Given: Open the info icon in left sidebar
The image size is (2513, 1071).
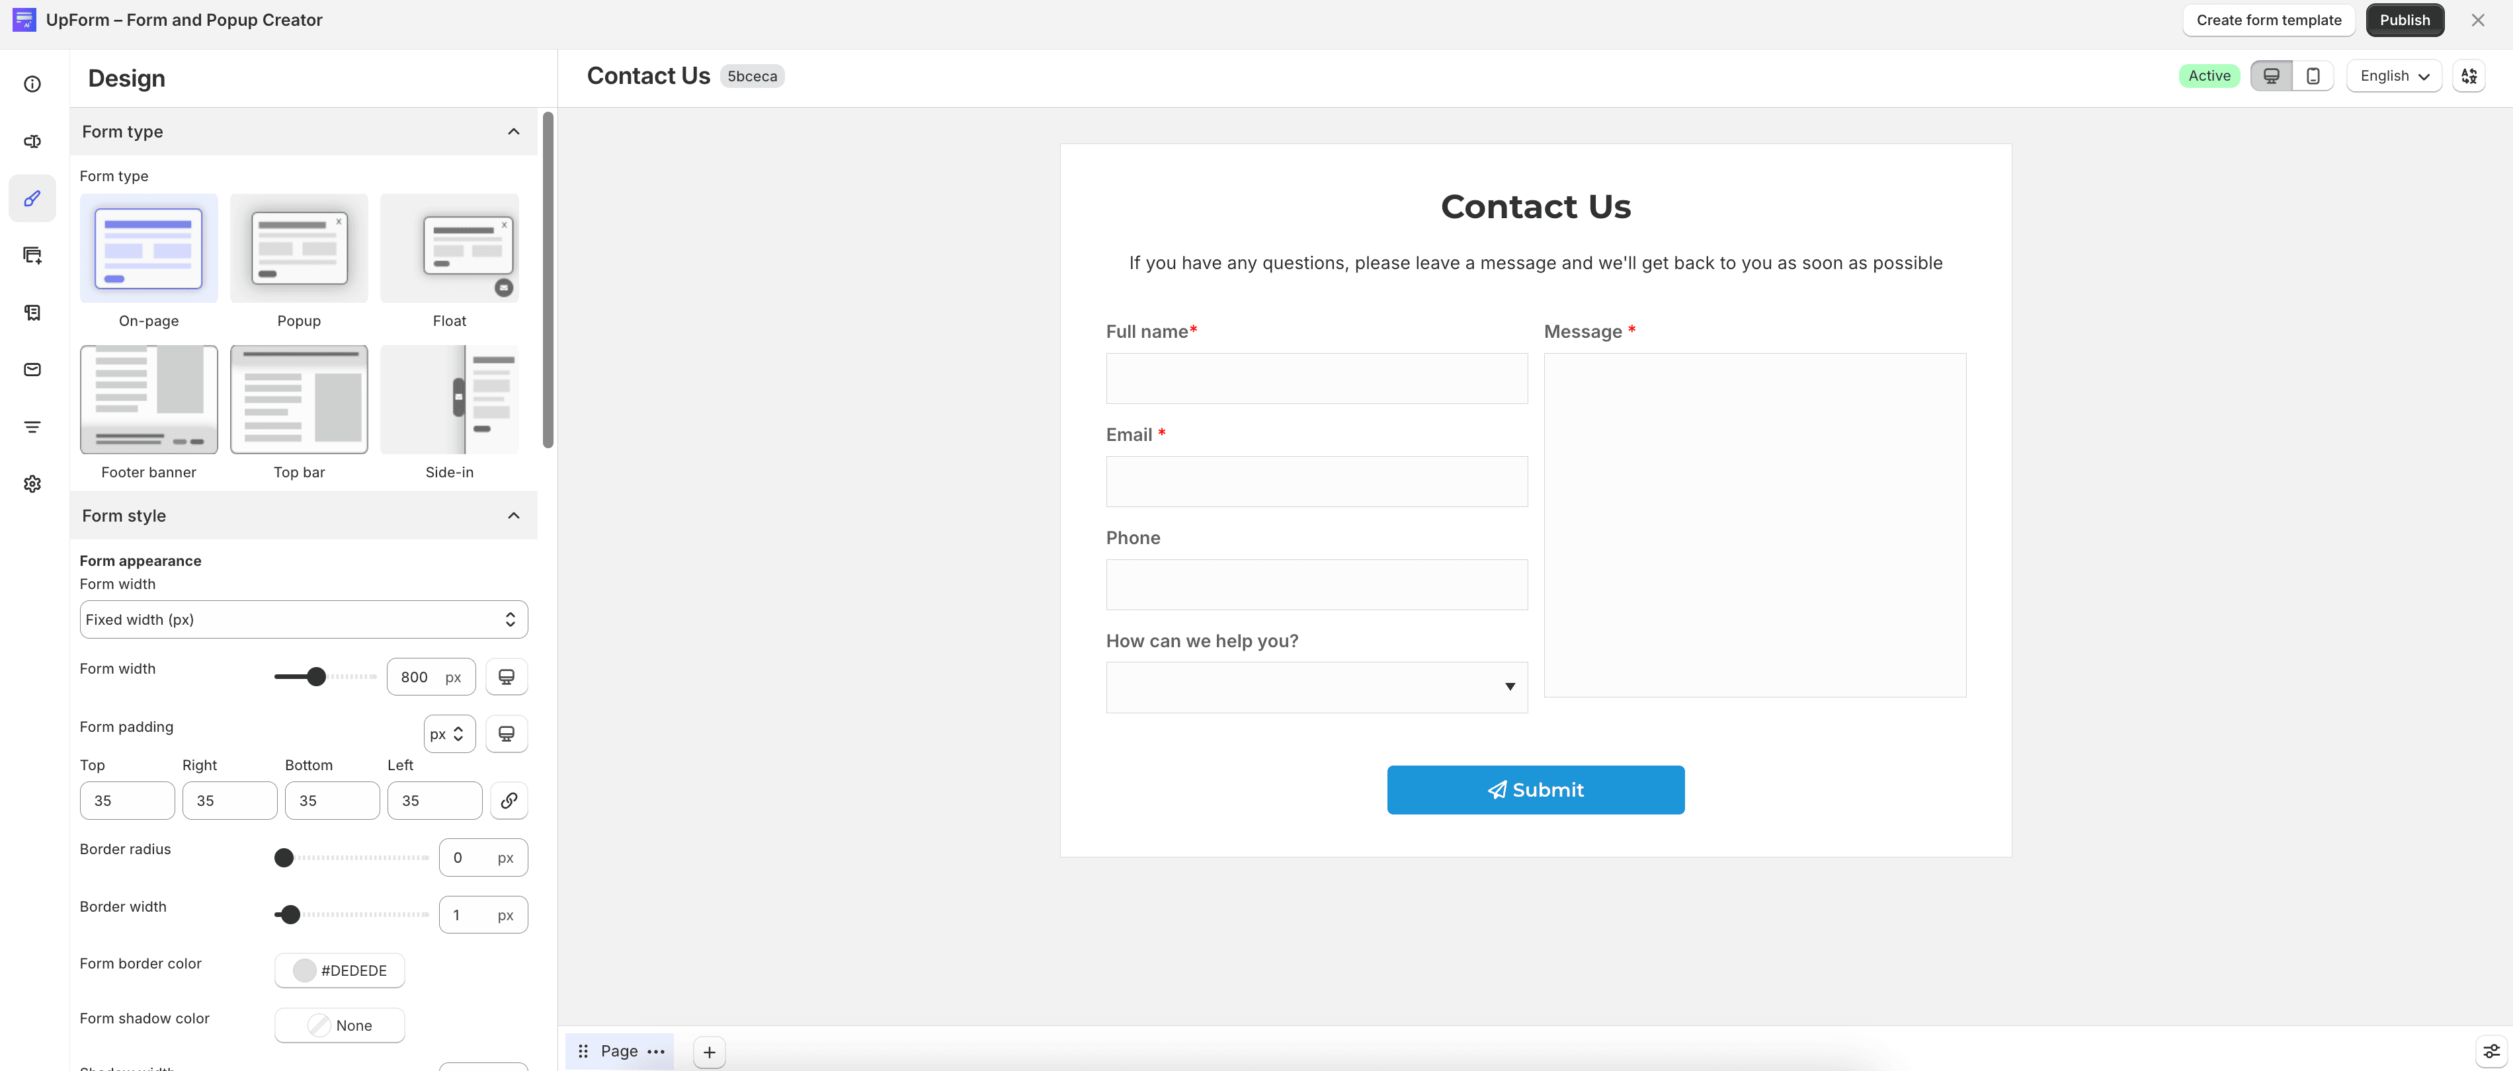Looking at the screenshot, I should pyautogui.click(x=32, y=84).
